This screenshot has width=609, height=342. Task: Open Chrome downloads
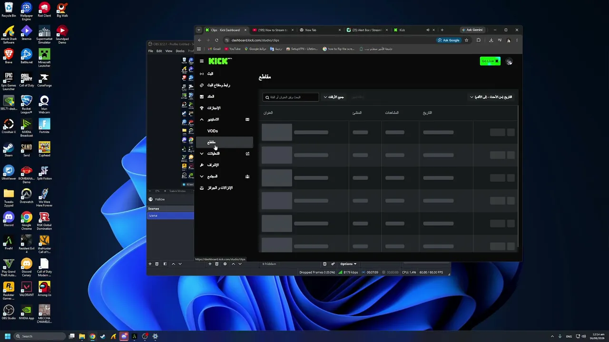(x=491, y=40)
